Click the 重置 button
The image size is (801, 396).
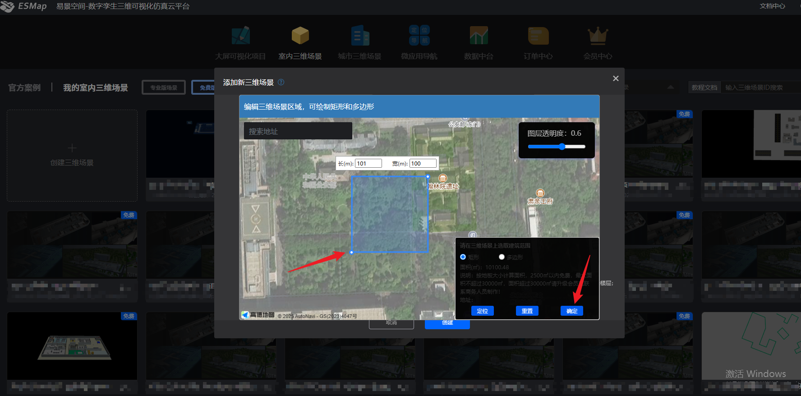coord(527,311)
